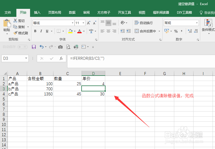Open the font size 11 dropdown
This screenshot has width=215, height=149.
pos(83,23)
